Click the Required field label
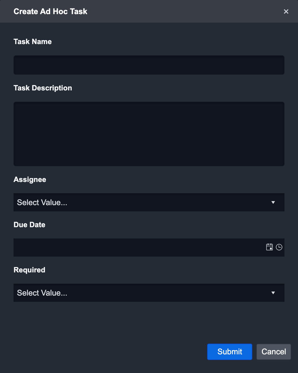298x373 pixels. point(30,270)
